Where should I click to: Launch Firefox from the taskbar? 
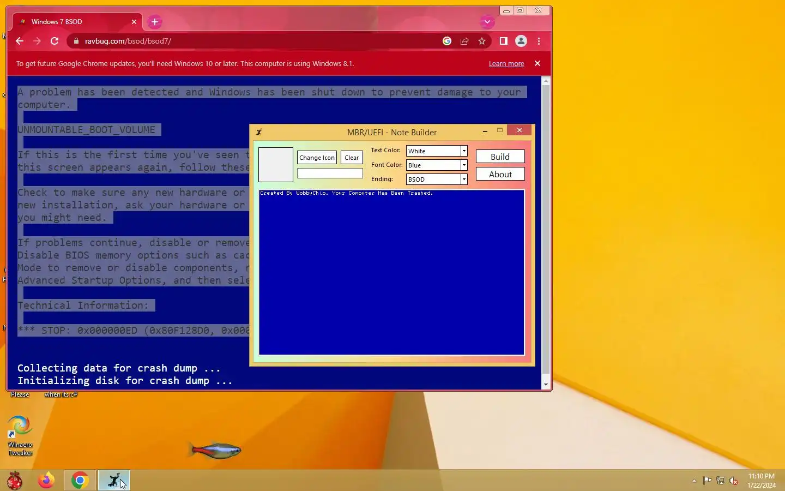[46, 481]
